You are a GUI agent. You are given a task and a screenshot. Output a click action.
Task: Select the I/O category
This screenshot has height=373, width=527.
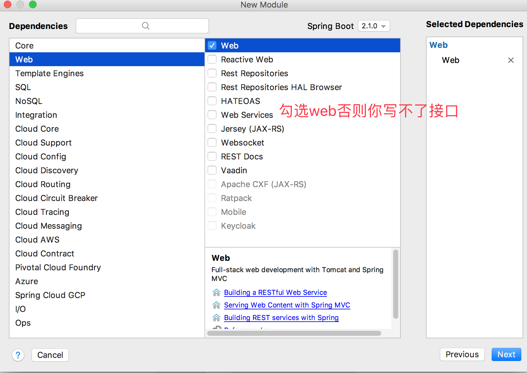107,309
